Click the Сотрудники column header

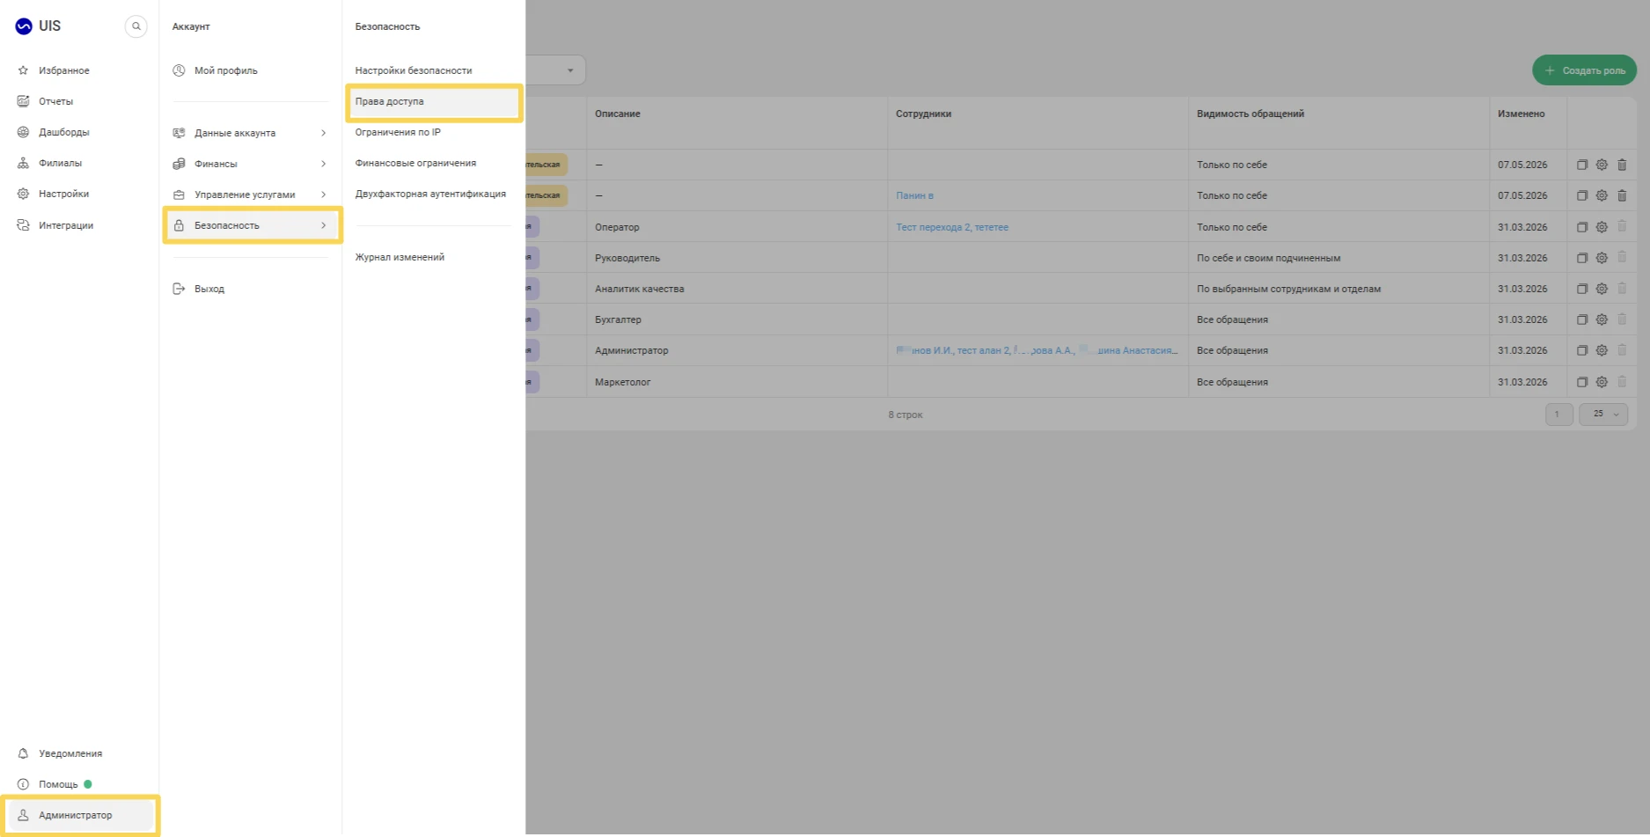pos(923,114)
